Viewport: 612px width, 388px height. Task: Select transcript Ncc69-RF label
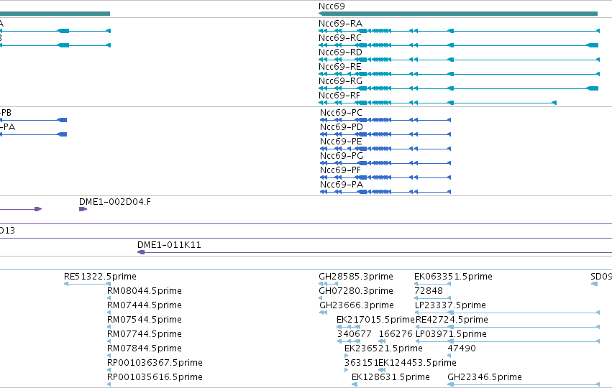pyautogui.click(x=339, y=96)
